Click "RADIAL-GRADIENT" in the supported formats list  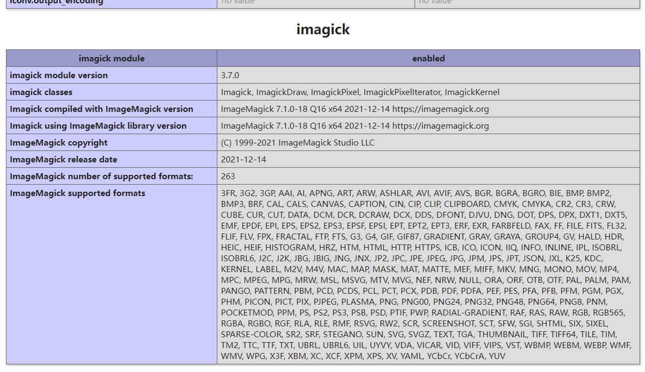tap(468, 313)
